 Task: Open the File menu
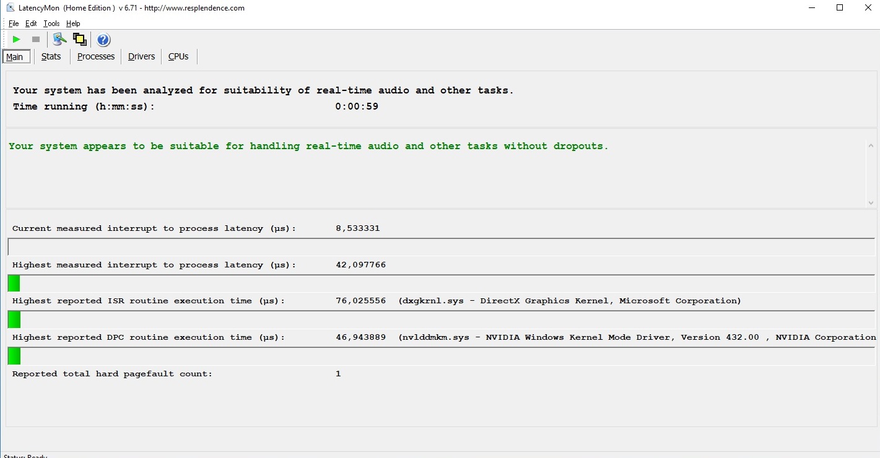click(x=14, y=24)
